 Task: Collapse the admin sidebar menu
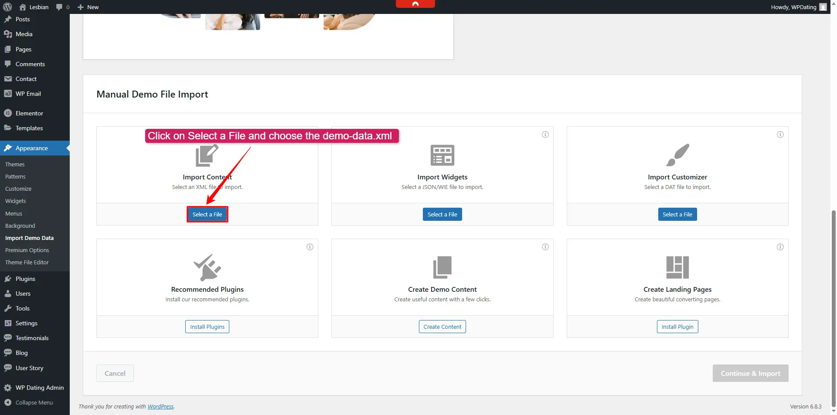[x=34, y=402]
